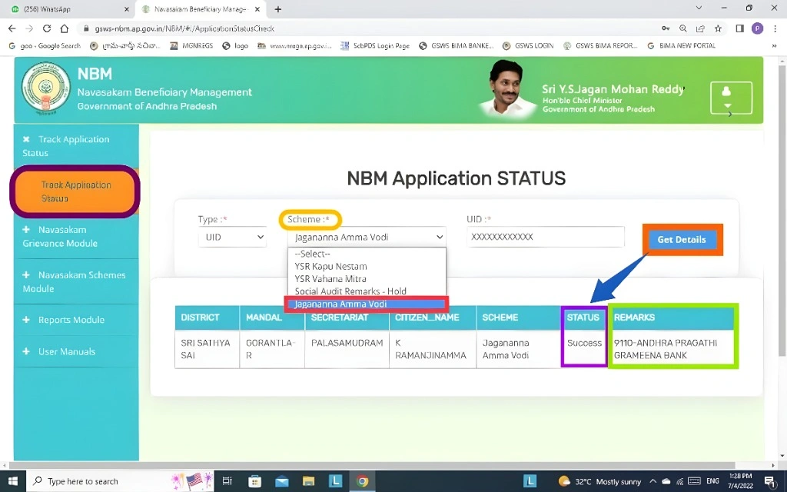Open GSWS LOGIN bookmark

(x=528, y=45)
